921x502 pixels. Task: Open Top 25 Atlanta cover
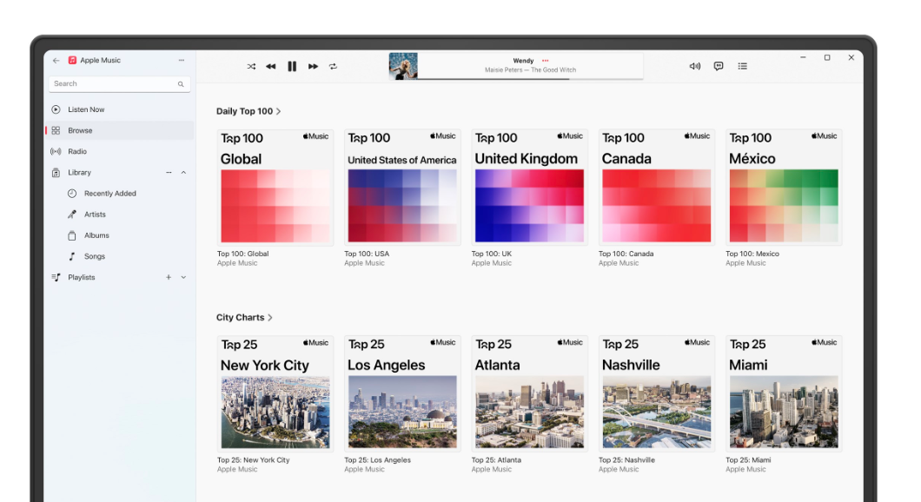coord(529,393)
